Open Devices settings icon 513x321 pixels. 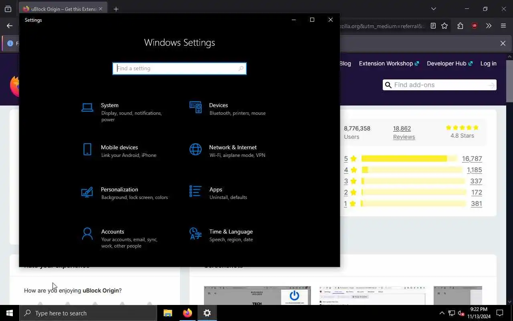196,107
